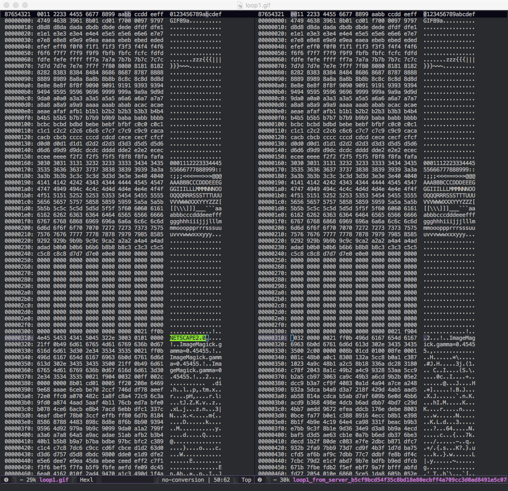Click address 000000f0: in right pane
The height and width of the screenshot is (491, 508).
(x=273, y=118)
